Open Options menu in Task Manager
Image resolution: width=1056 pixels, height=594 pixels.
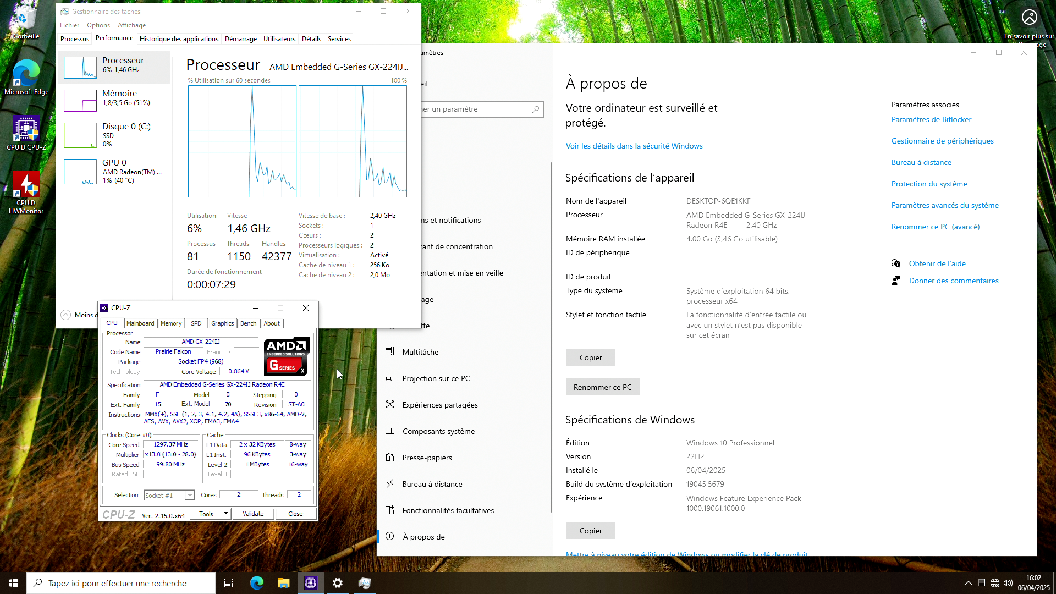98,25
